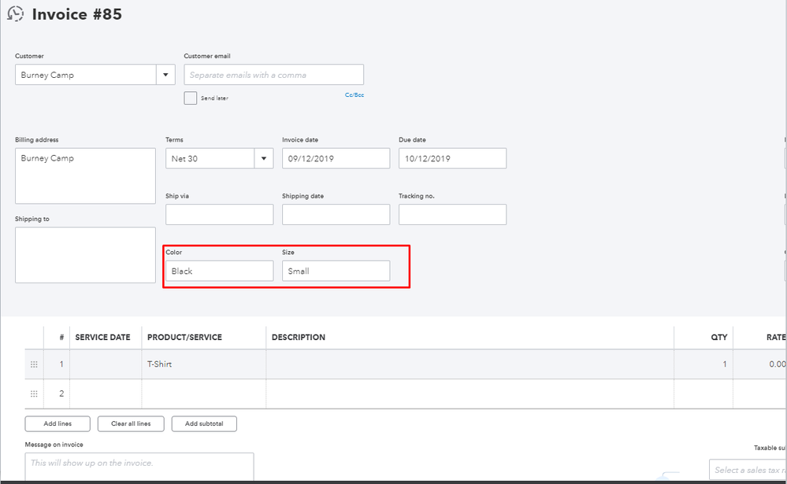This screenshot has height=484, width=787.
Task: Click the Customer email field
Action: pyautogui.click(x=273, y=75)
